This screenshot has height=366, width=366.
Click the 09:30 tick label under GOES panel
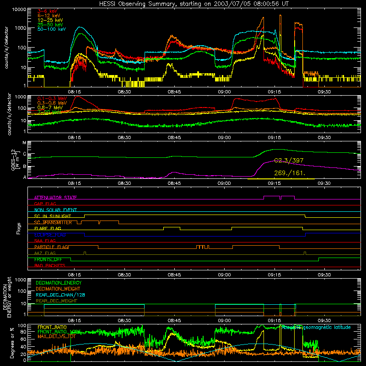324,183
